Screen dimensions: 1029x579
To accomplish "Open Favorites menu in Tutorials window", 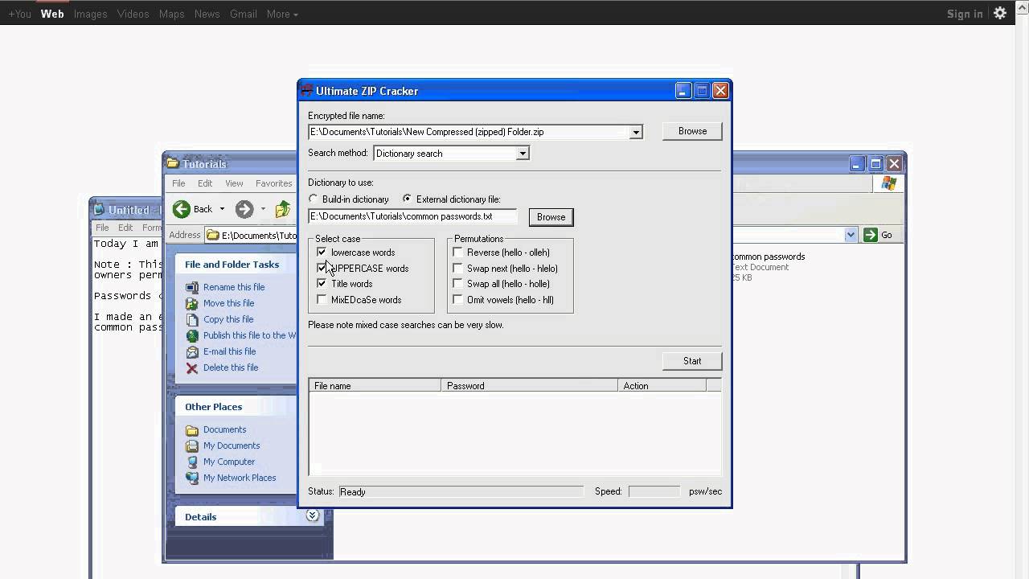I will coord(273,183).
